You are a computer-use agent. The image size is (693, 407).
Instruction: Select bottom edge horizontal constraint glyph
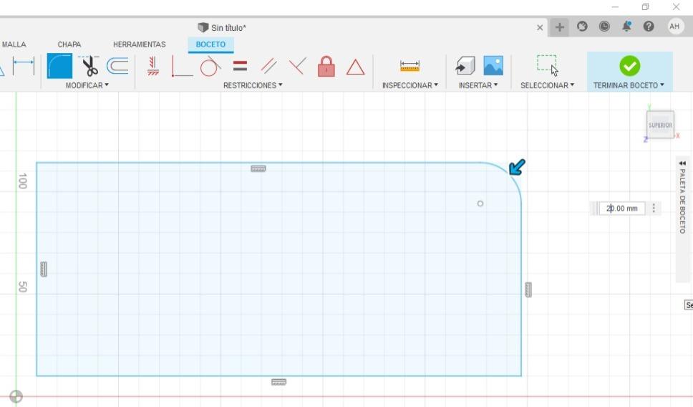click(x=279, y=382)
